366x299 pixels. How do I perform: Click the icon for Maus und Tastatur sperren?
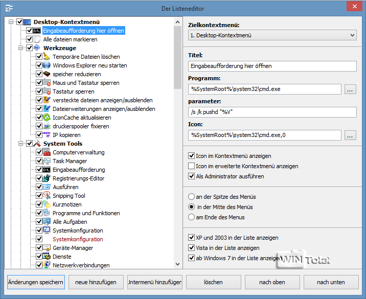pos(47,83)
